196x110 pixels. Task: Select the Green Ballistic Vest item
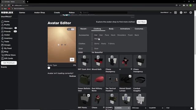tap(85, 80)
